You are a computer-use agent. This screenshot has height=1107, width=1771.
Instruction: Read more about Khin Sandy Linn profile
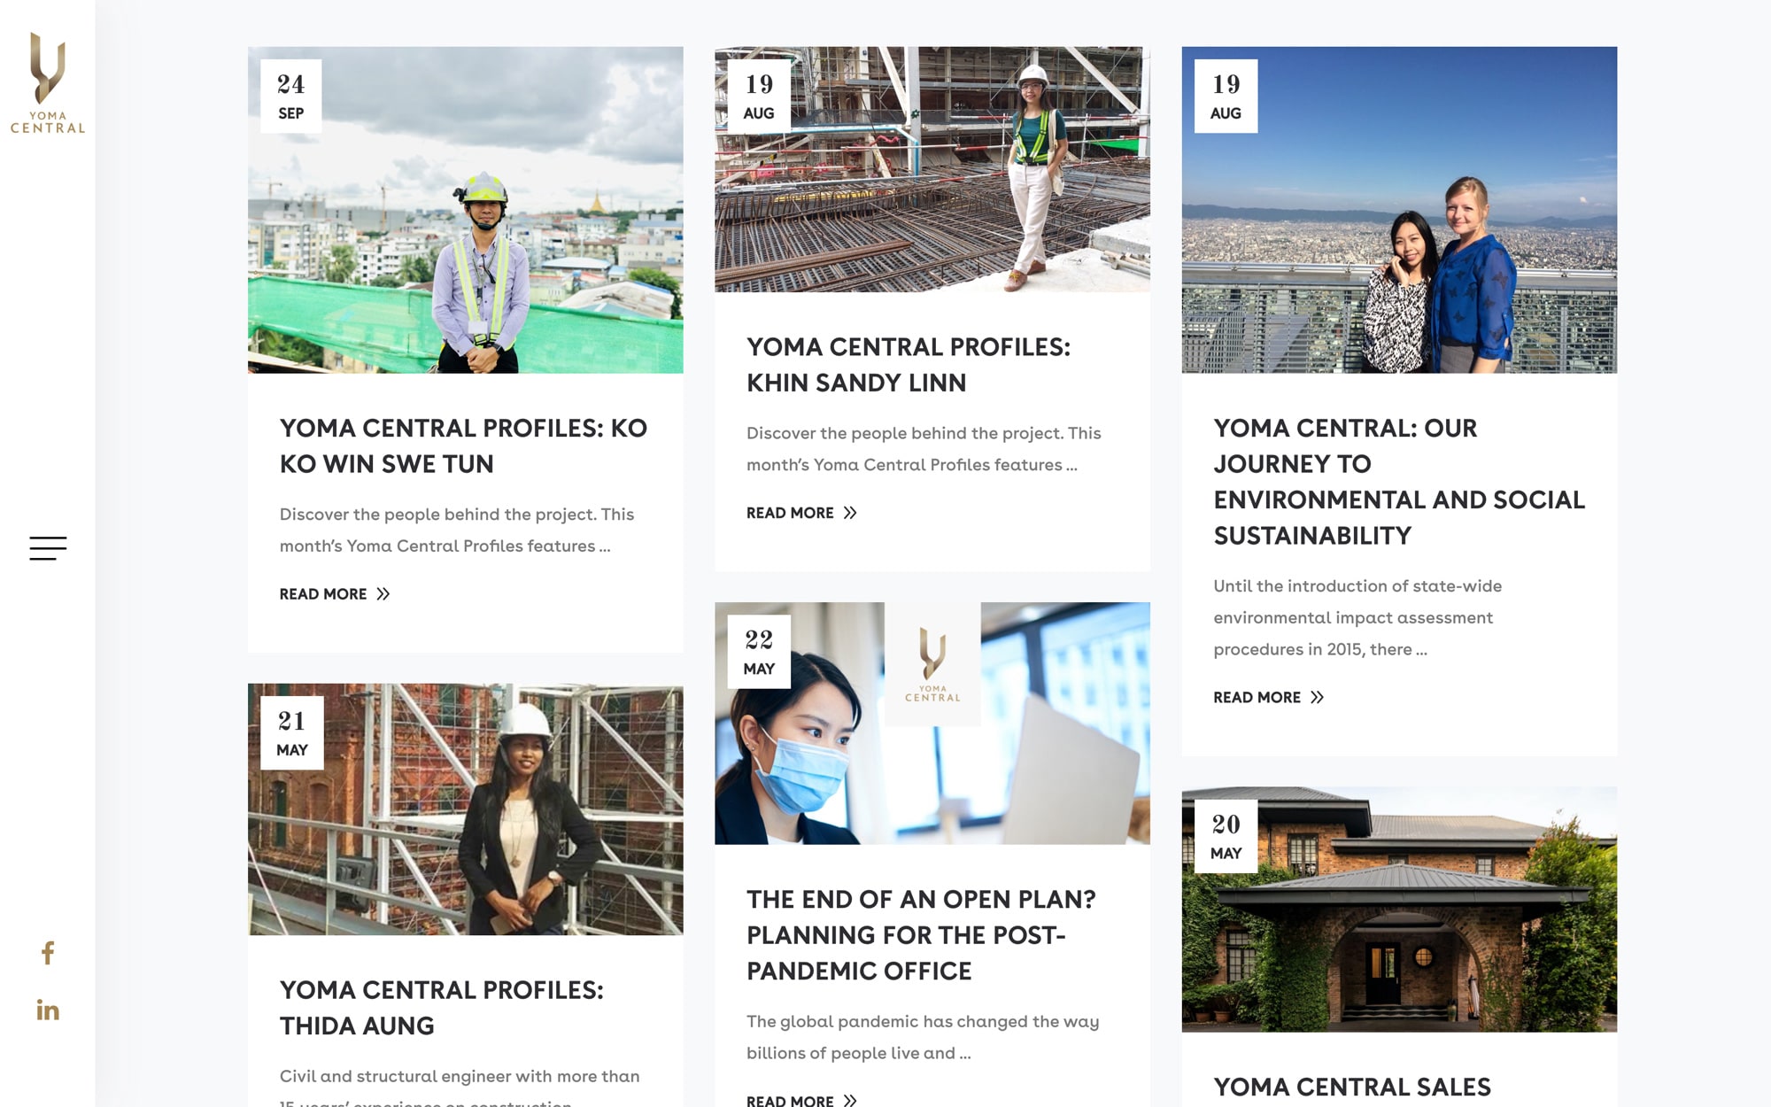[801, 513]
